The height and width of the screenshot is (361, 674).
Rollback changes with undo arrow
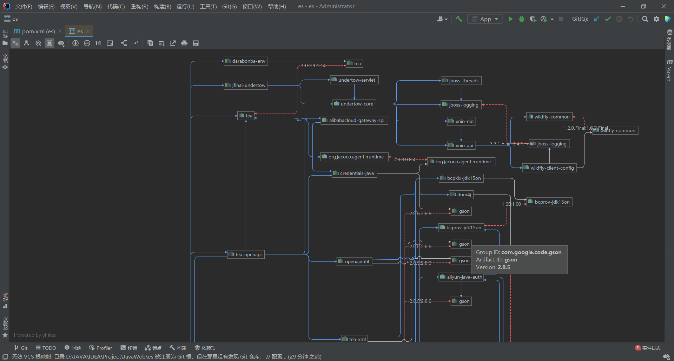click(631, 19)
